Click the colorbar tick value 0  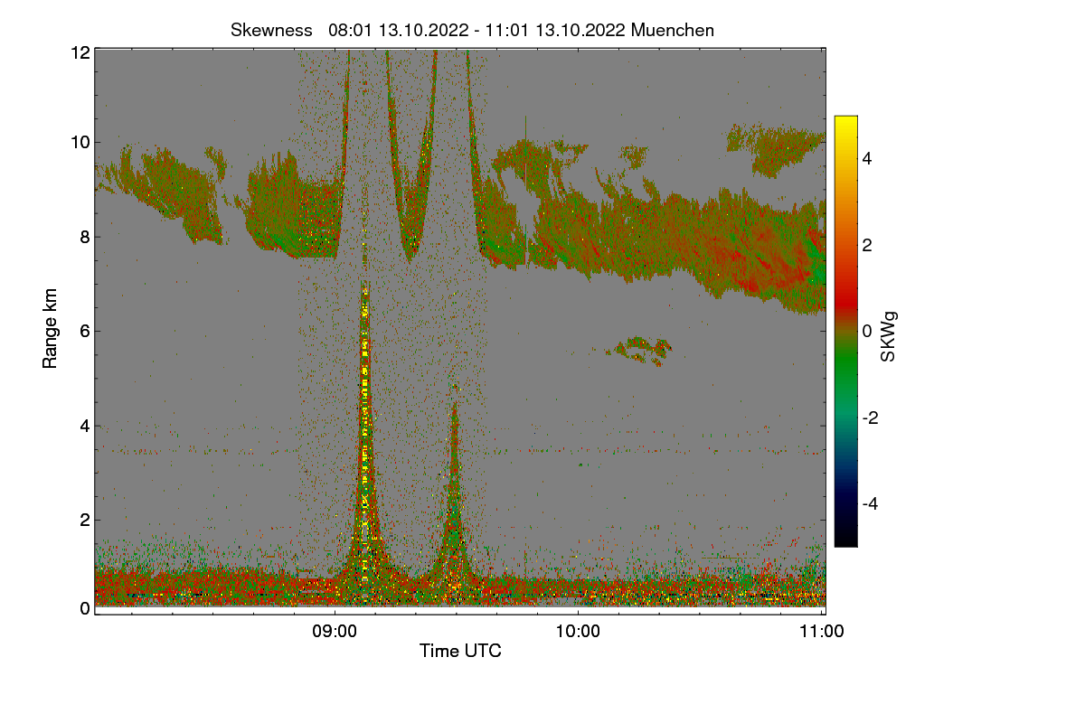[866, 331]
